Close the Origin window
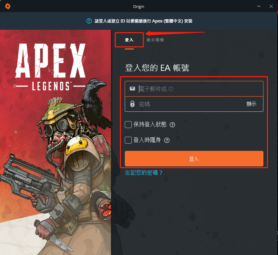 (271, 6)
